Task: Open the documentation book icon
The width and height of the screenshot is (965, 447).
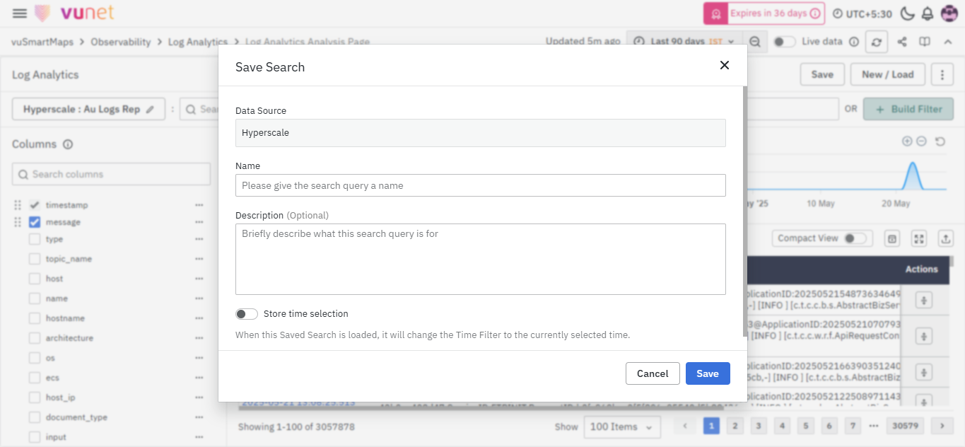Action: (x=924, y=42)
